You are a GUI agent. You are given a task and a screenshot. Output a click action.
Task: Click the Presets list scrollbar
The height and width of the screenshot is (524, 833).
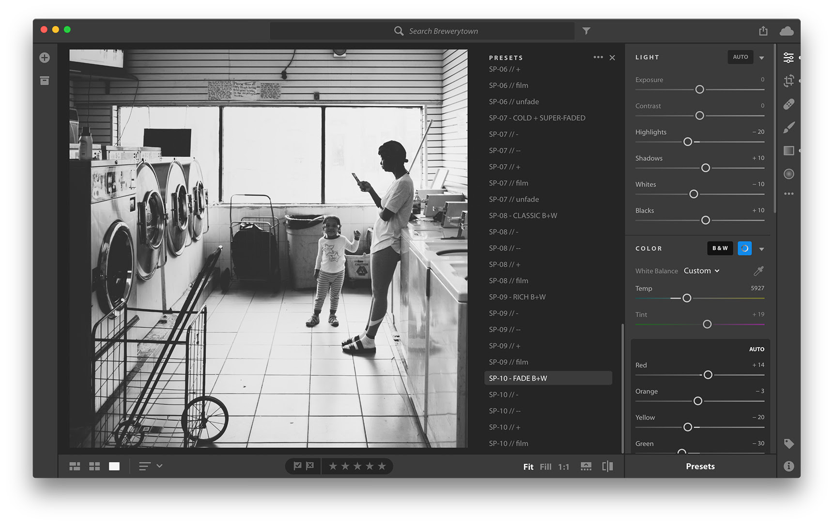(622, 387)
